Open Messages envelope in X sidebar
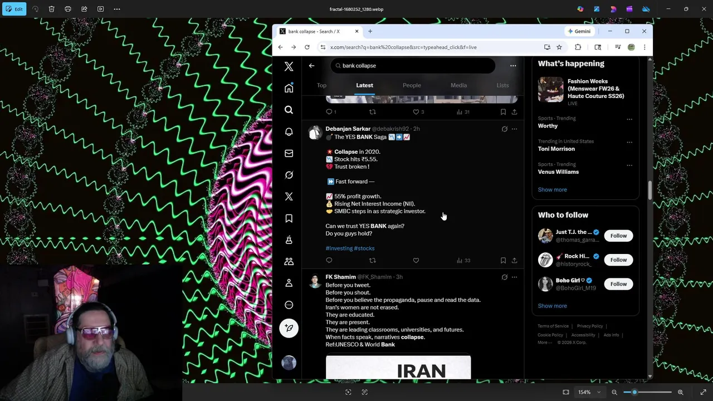The height and width of the screenshot is (401, 713). click(289, 153)
